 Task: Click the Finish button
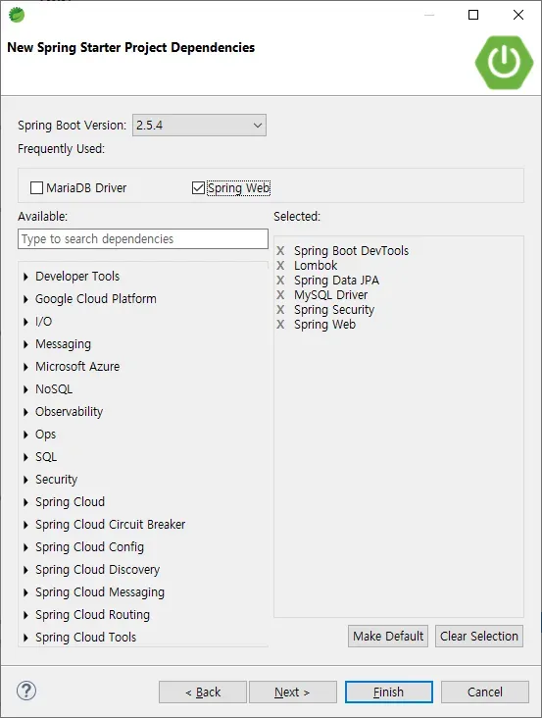click(389, 692)
